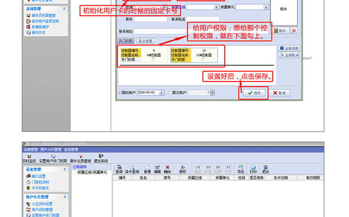The height and width of the screenshot is (217, 349).
Task: Click the 打印 printer icon
Action: (x=253, y=169)
